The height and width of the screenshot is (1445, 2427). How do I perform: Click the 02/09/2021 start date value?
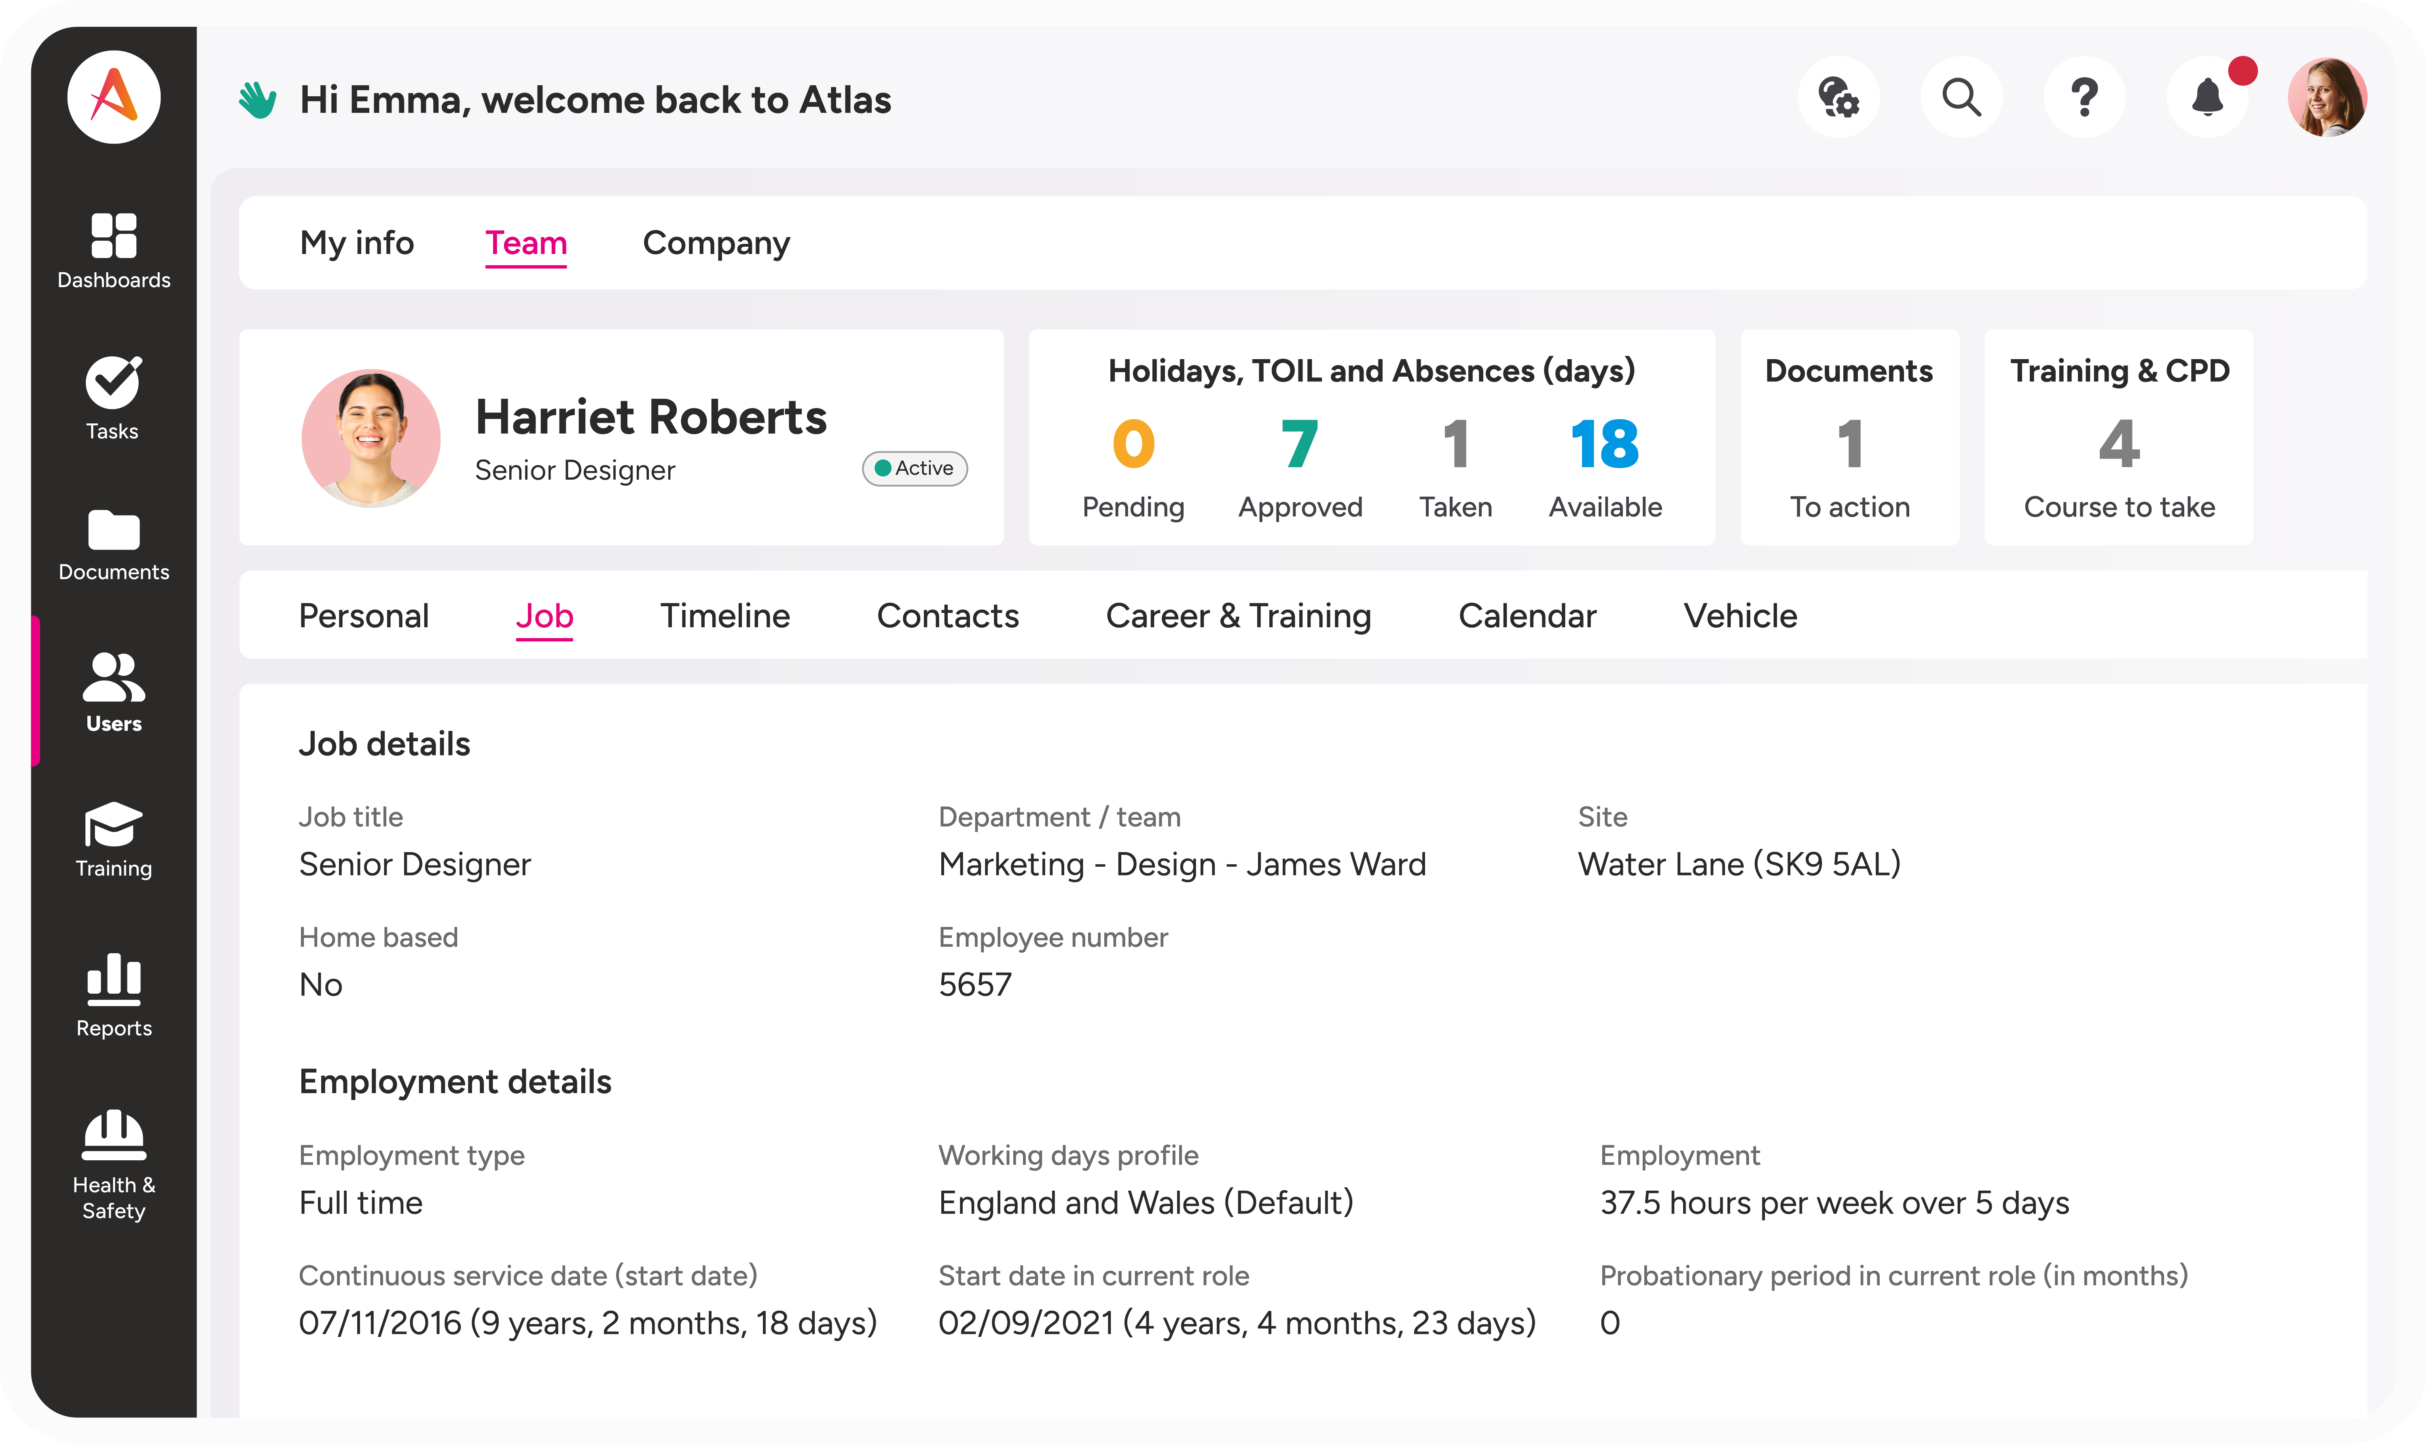click(1237, 1323)
